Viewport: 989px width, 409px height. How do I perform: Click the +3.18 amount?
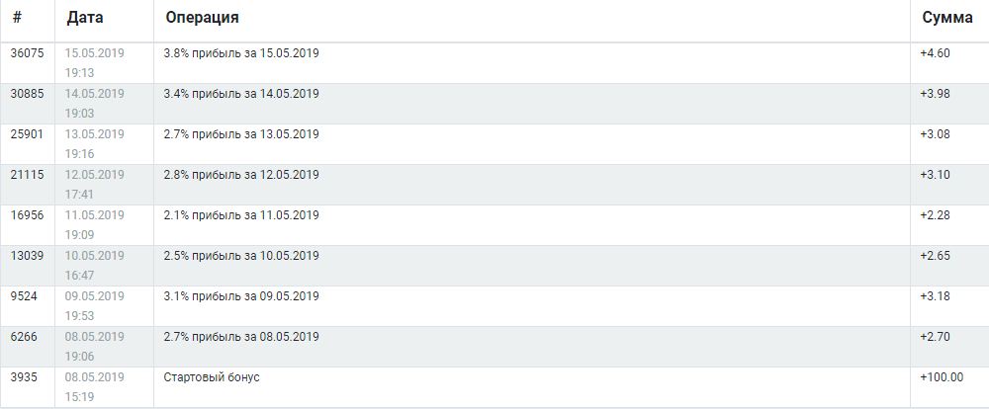(x=935, y=296)
